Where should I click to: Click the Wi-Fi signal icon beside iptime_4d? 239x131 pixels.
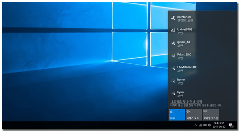point(173,44)
